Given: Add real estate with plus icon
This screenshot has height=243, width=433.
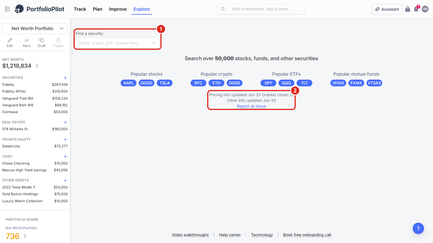Looking at the screenshot, I should click(65, 122).
